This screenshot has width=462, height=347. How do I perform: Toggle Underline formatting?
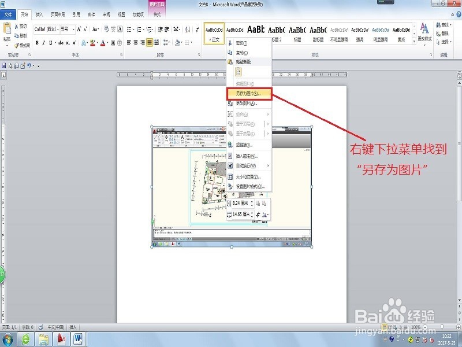(x=50, y=43)
